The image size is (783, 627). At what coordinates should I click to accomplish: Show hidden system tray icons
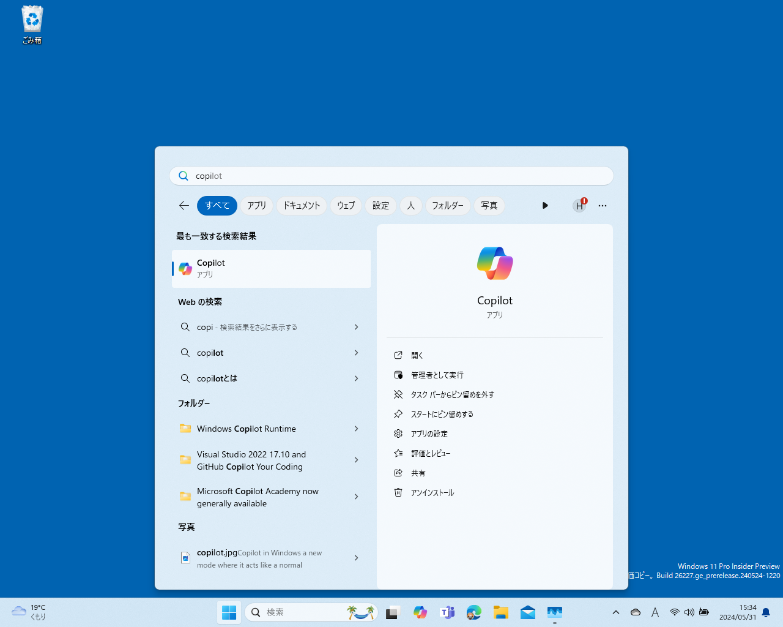[x=616, y=612]
